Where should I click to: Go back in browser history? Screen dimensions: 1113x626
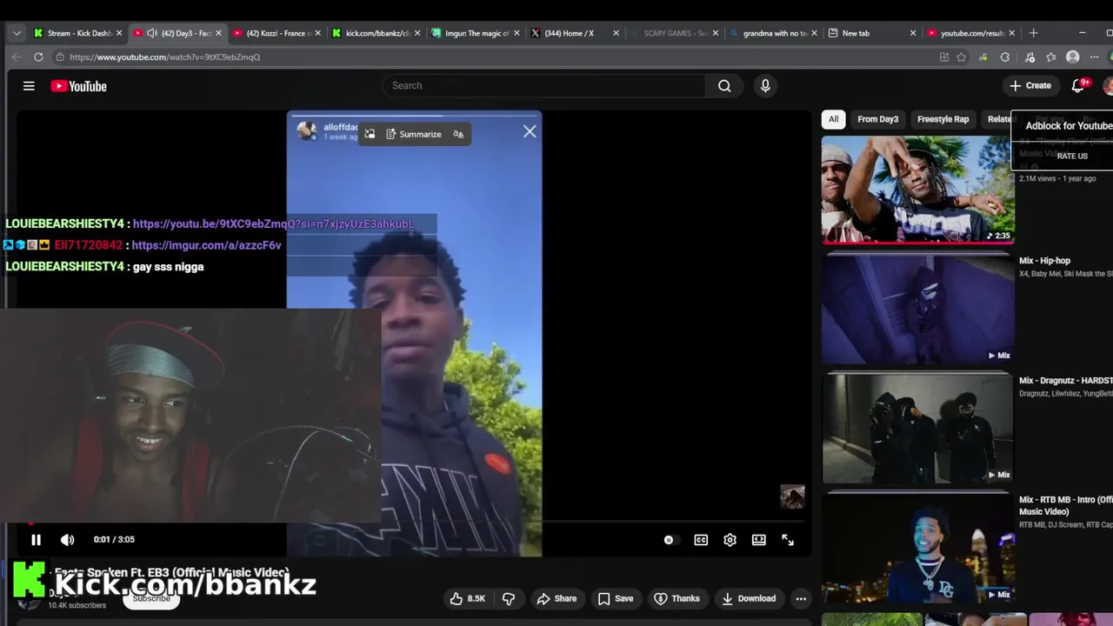16,57
